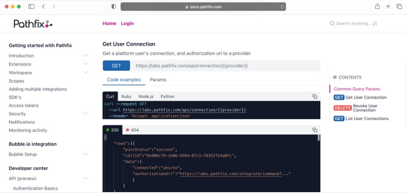Copy the curl request code snippet
This screenshot has height=193, width=406.
(x=315, y=96)
